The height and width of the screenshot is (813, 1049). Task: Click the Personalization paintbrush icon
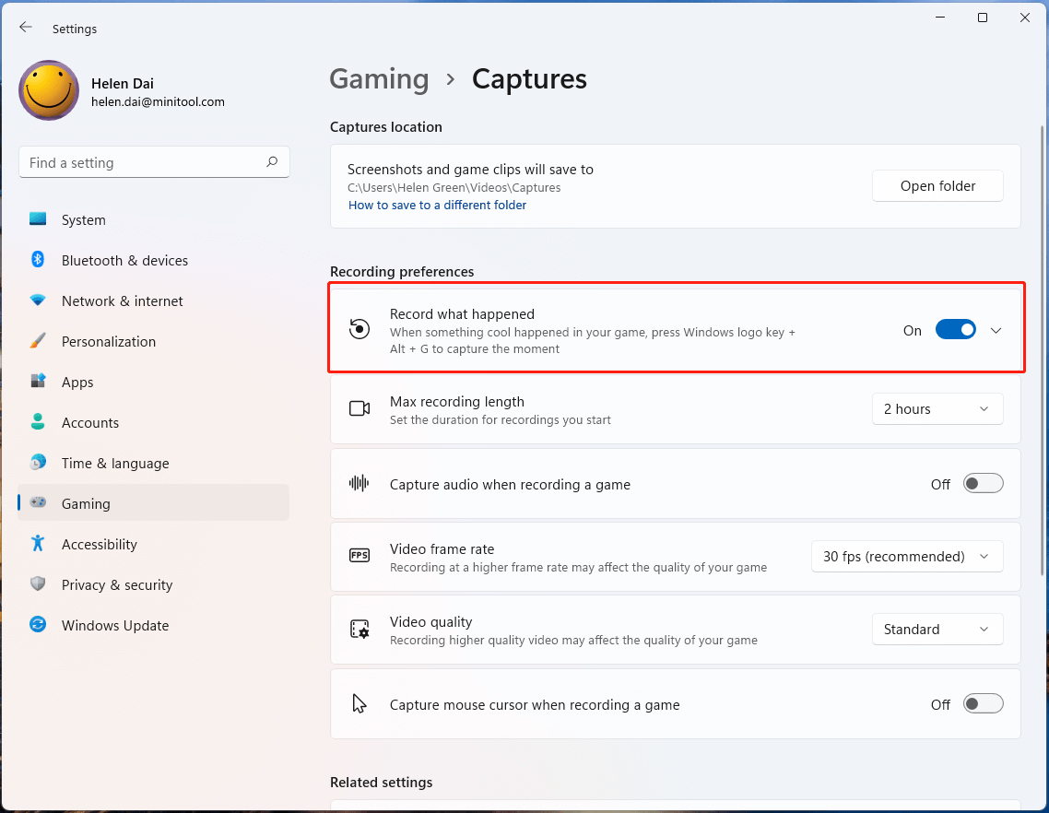[38, 340]
